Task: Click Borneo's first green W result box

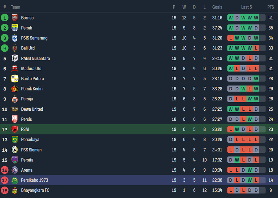Action: pos(231,18)
